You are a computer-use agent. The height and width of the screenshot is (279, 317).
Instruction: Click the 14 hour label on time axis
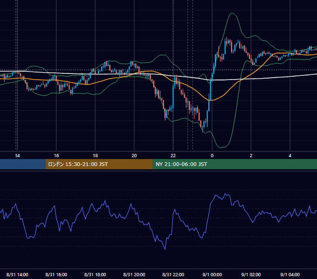[17, 155]
